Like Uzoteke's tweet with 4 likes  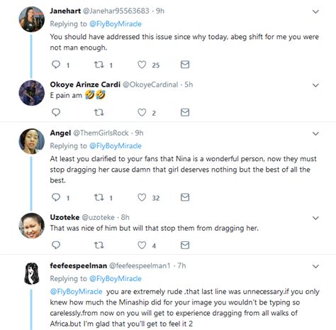click(x=142, y=245)
